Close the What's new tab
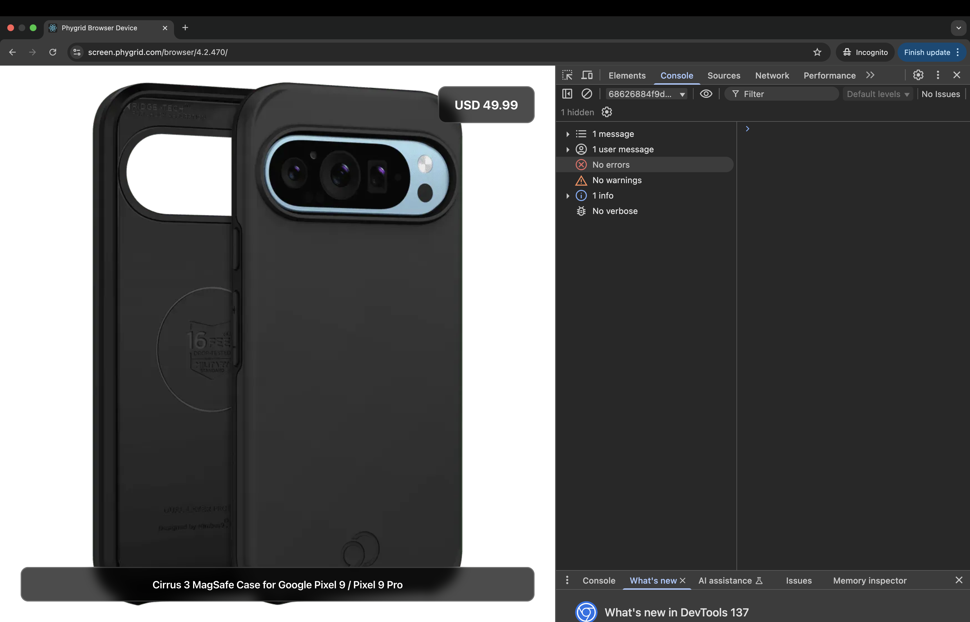Screen dimensions: 970x622 coord(683,580)
